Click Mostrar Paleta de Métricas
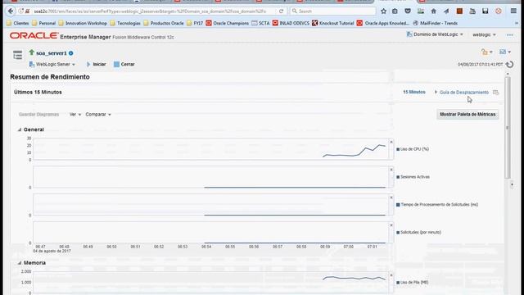 (x=468, y=115)
